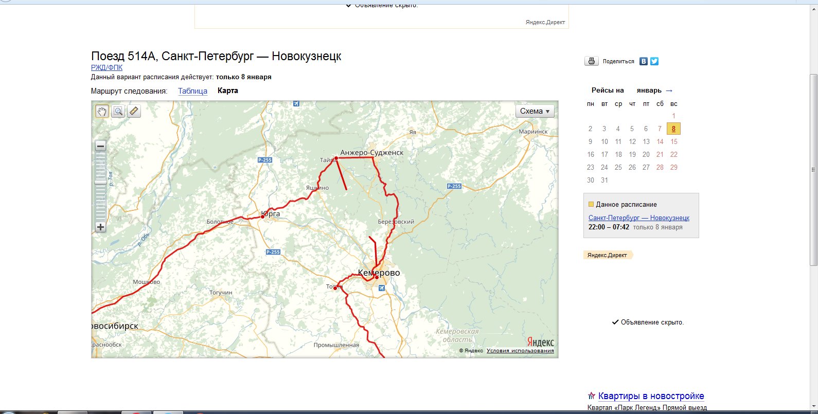Open Условия использования link on map
Viewport: 818px width, 414px height.
tap(520, 351)
